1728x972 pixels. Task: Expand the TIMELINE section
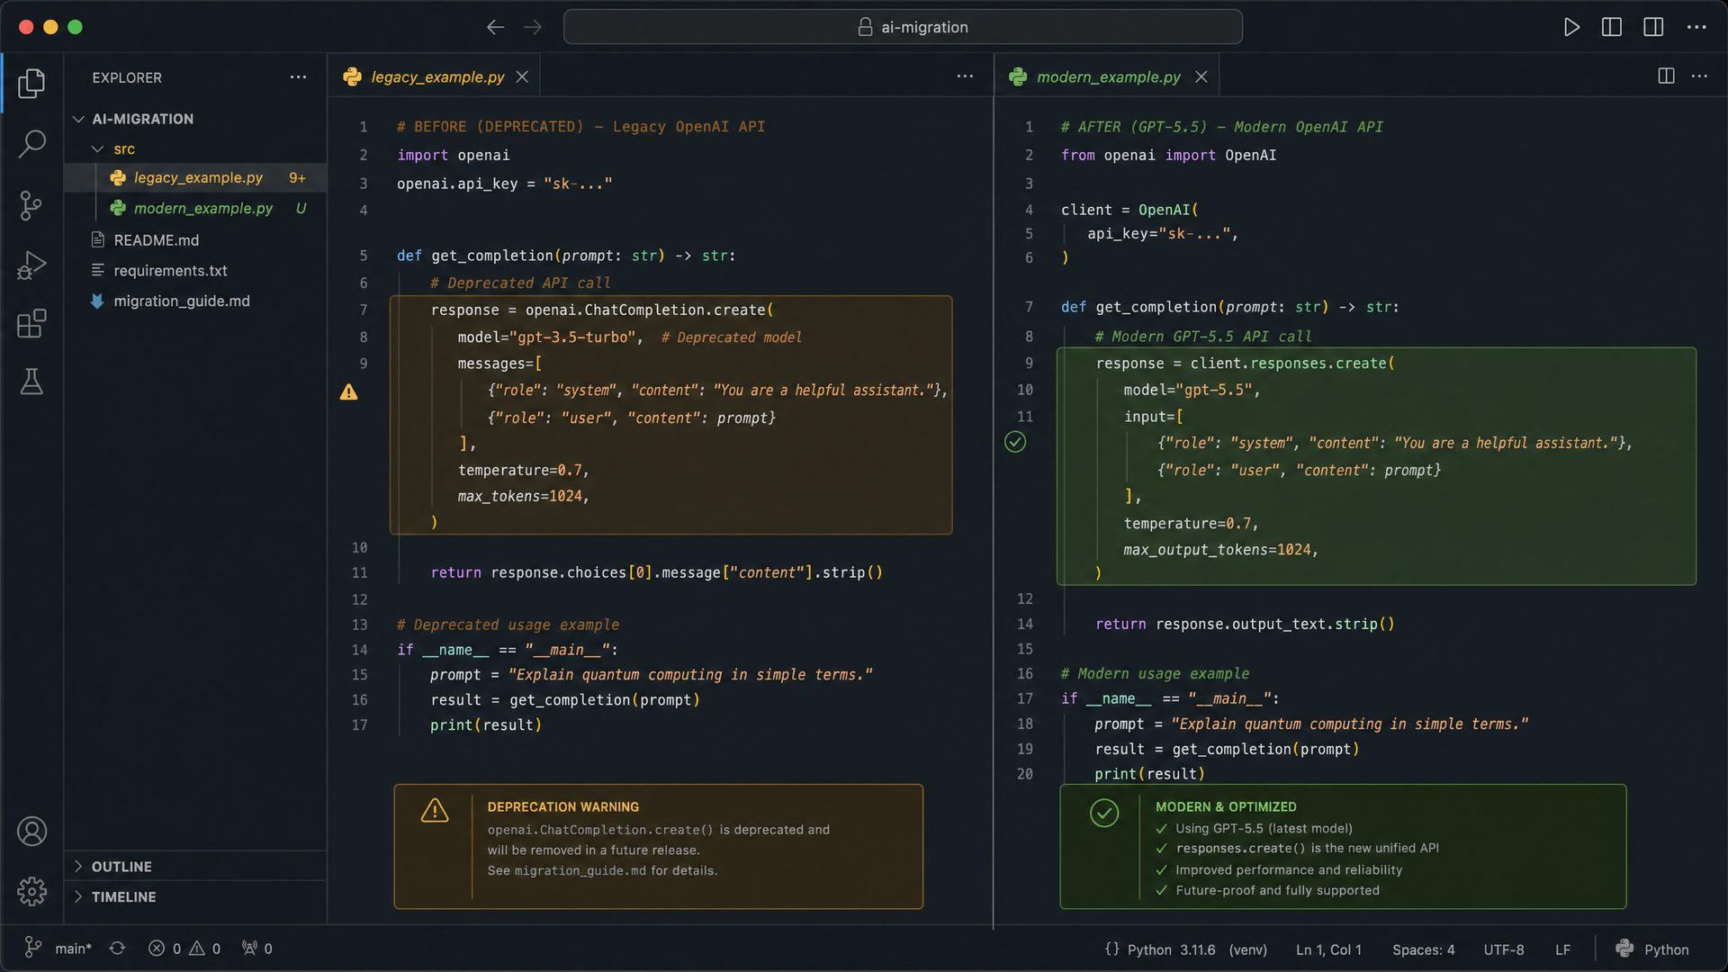[x=196, y=896]
